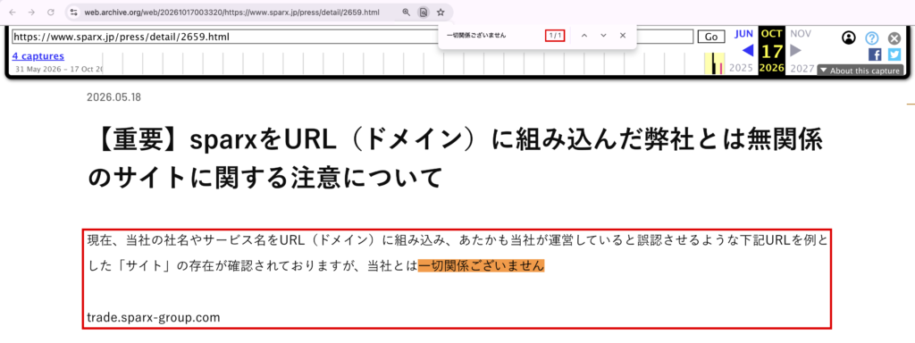
Task: Go to previous find match
Action: click(583, 36)
